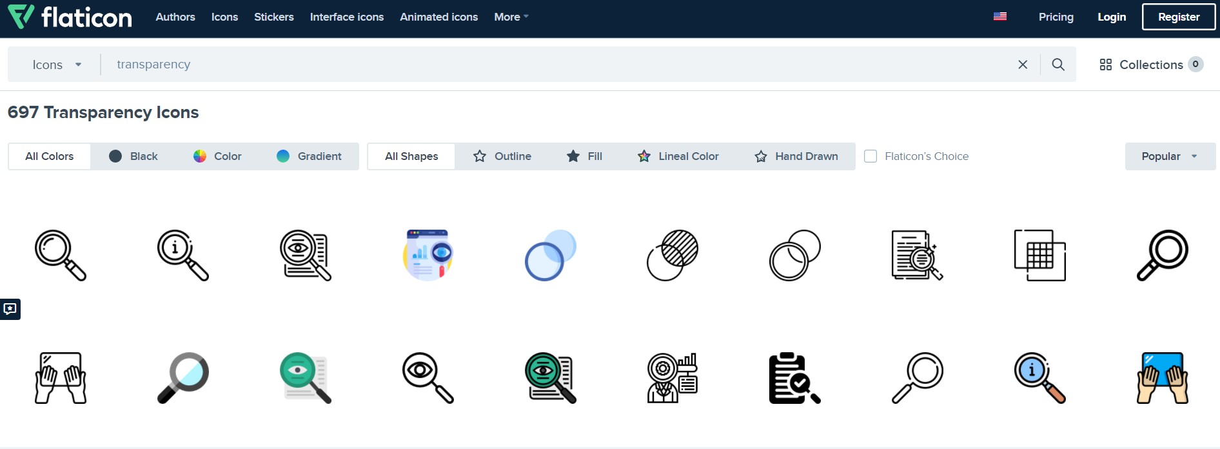Select the outline hands on glass panel icon
1220x449 pixels.
click(x=61, y=378)
